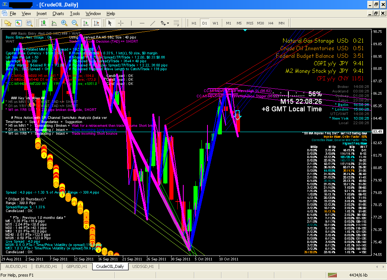This screenshot has height=280, width=387.
Task: Click the Zoom Out magnifier icon
Action: tap(74, 23)
